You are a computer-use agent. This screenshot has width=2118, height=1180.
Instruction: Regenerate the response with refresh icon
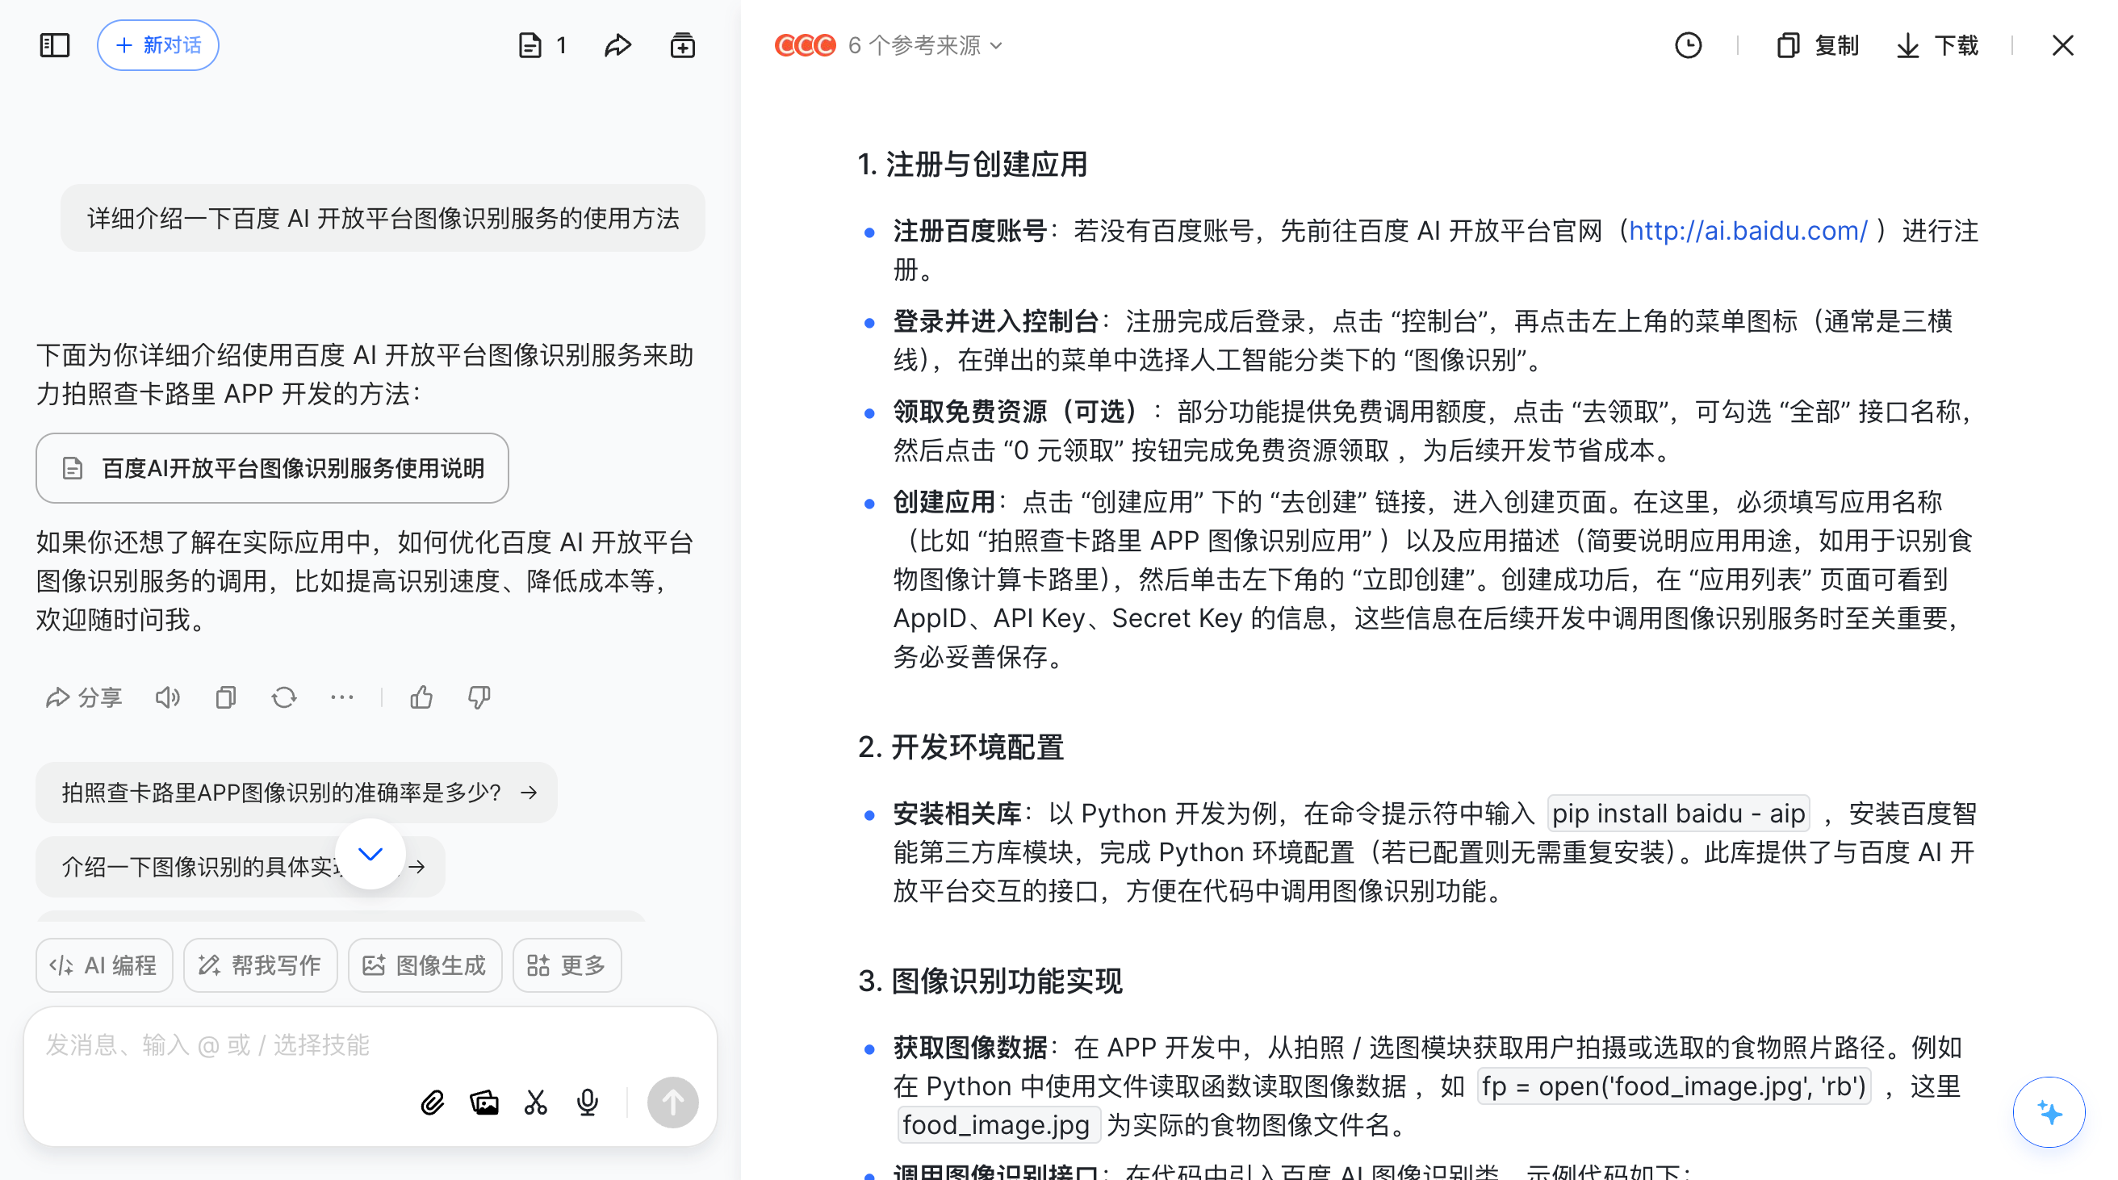(283, 697)
